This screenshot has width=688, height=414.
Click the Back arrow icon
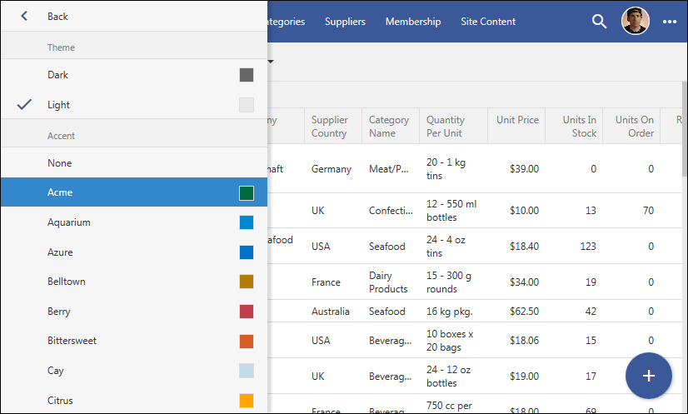tap(24, 17)
